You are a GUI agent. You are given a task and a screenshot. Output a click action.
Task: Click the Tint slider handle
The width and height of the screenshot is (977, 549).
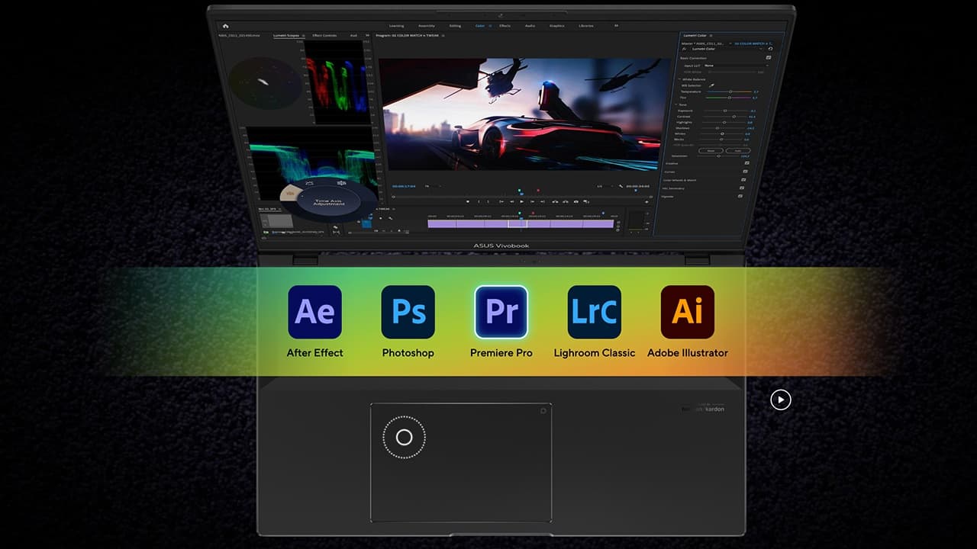click(x=730, y=98)
